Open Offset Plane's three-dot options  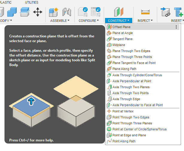pos(176,27)
